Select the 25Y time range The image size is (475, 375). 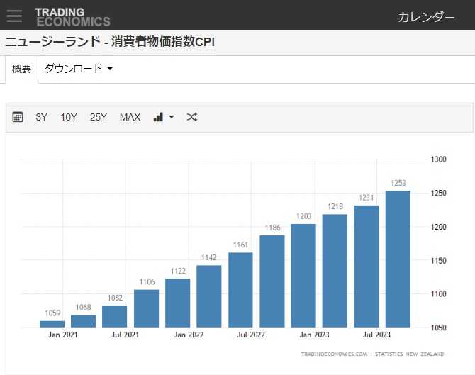[98, 117]
